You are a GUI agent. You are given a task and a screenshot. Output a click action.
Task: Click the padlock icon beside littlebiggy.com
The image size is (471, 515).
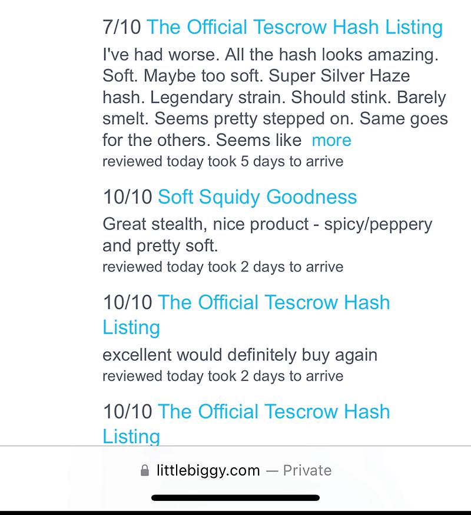tap(145, 471)
